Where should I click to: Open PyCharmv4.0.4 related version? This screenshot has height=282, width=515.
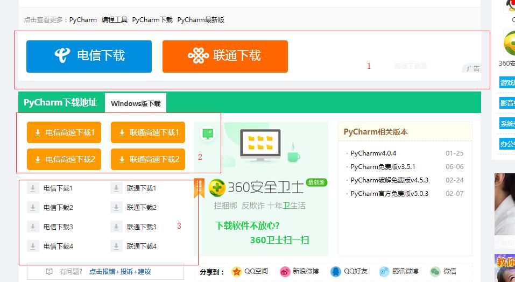pos(373,153)
